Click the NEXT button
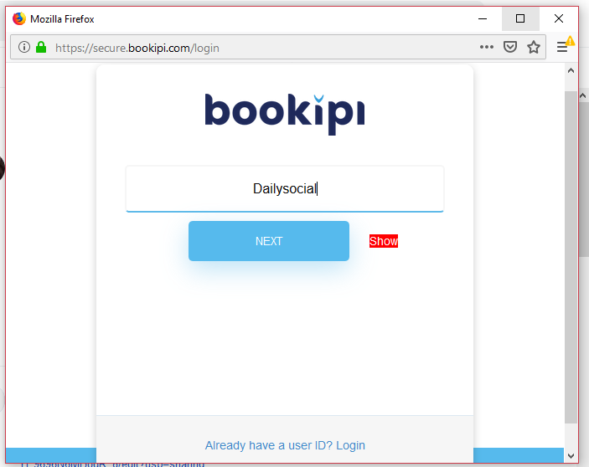Image resolution: width=589 pixels, height=467 pixels. click(269, 241)
